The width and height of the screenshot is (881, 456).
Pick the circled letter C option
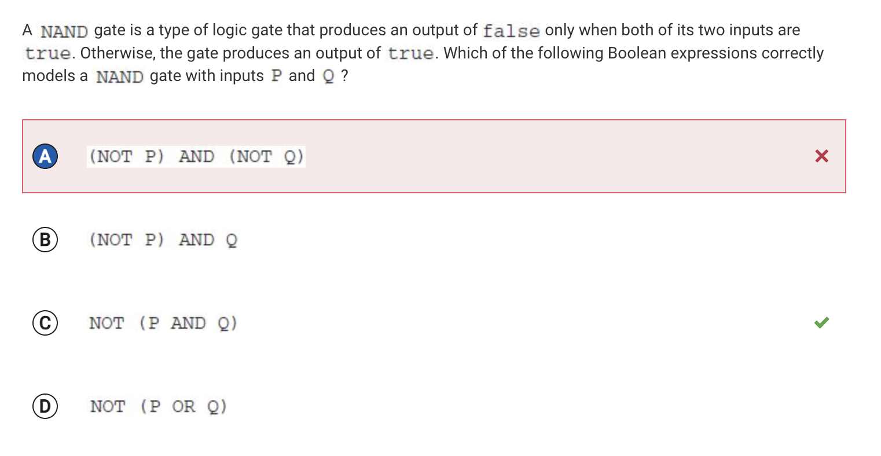pos(45,323)
